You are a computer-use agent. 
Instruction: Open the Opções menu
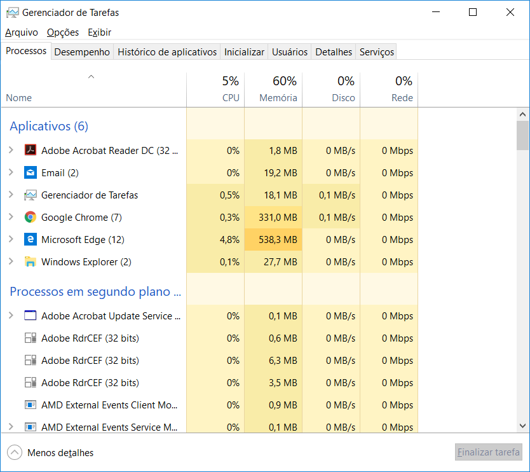63,32
